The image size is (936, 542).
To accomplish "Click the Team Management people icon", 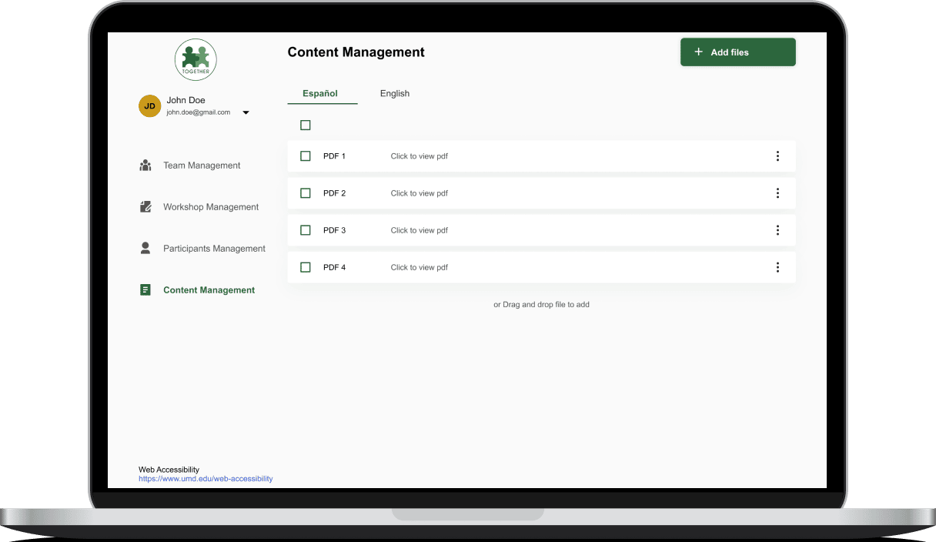I will pos(145,166).
